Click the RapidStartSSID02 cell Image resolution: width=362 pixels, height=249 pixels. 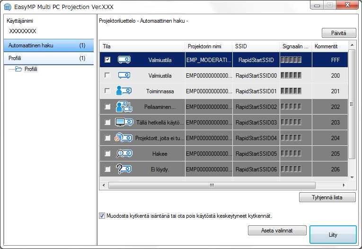pyautogui.click(x=256, y=107)
